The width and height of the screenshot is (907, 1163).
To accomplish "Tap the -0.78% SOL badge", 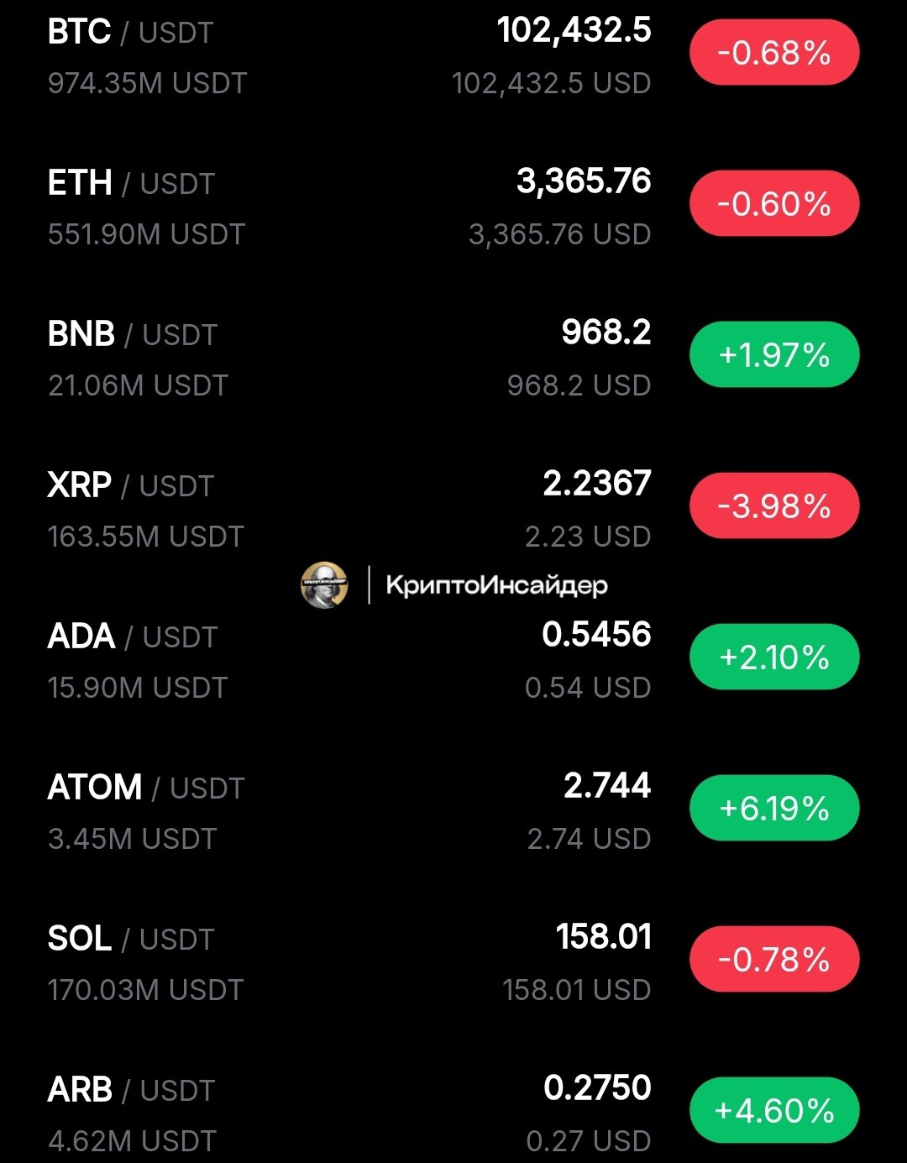I will click(x=774, y=959).
